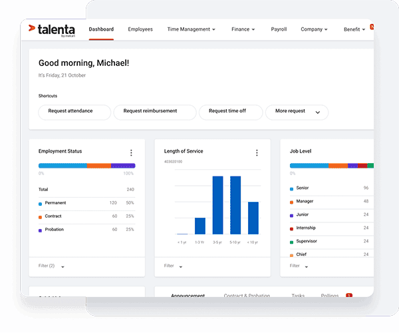Expand the Filter (2) dropdown in Employment Status
The width and height of the screenshot is (399, 333).
(x=51, y=266)
